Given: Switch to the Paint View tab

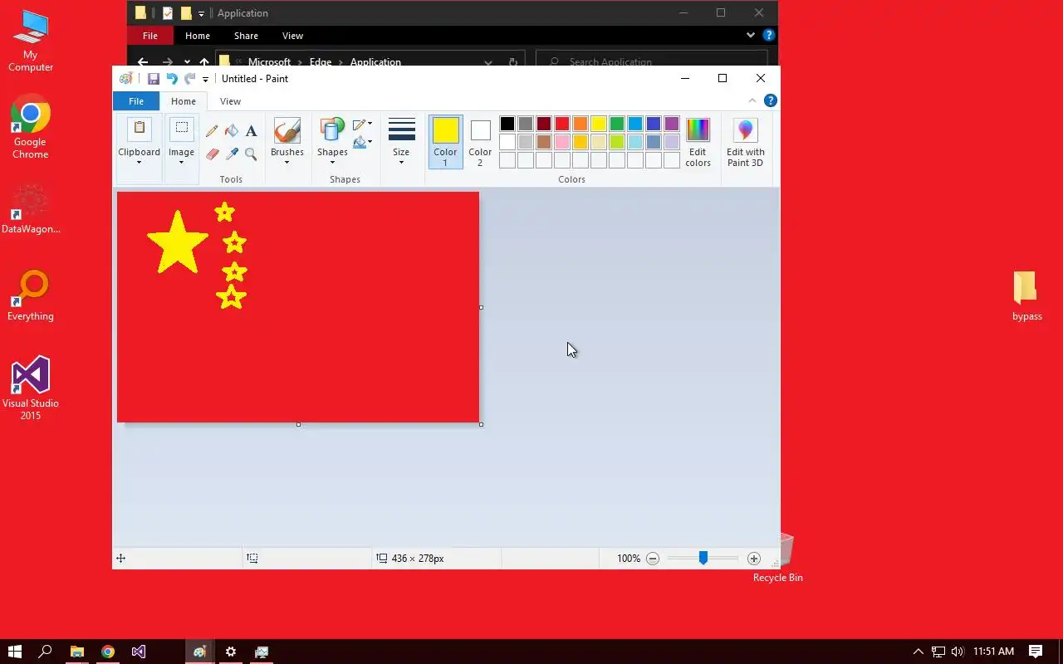Looking at the screenshot, I should pyautogui.click(x=230, y=101).
